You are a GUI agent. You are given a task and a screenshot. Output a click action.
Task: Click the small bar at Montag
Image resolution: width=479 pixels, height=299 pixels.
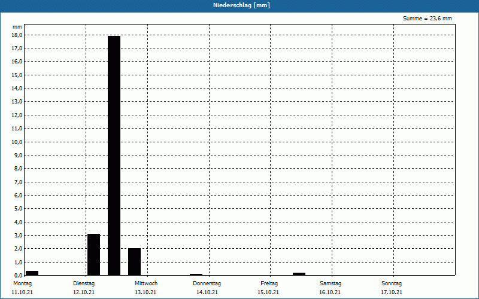pyautogui.click(x=32, y=273)
